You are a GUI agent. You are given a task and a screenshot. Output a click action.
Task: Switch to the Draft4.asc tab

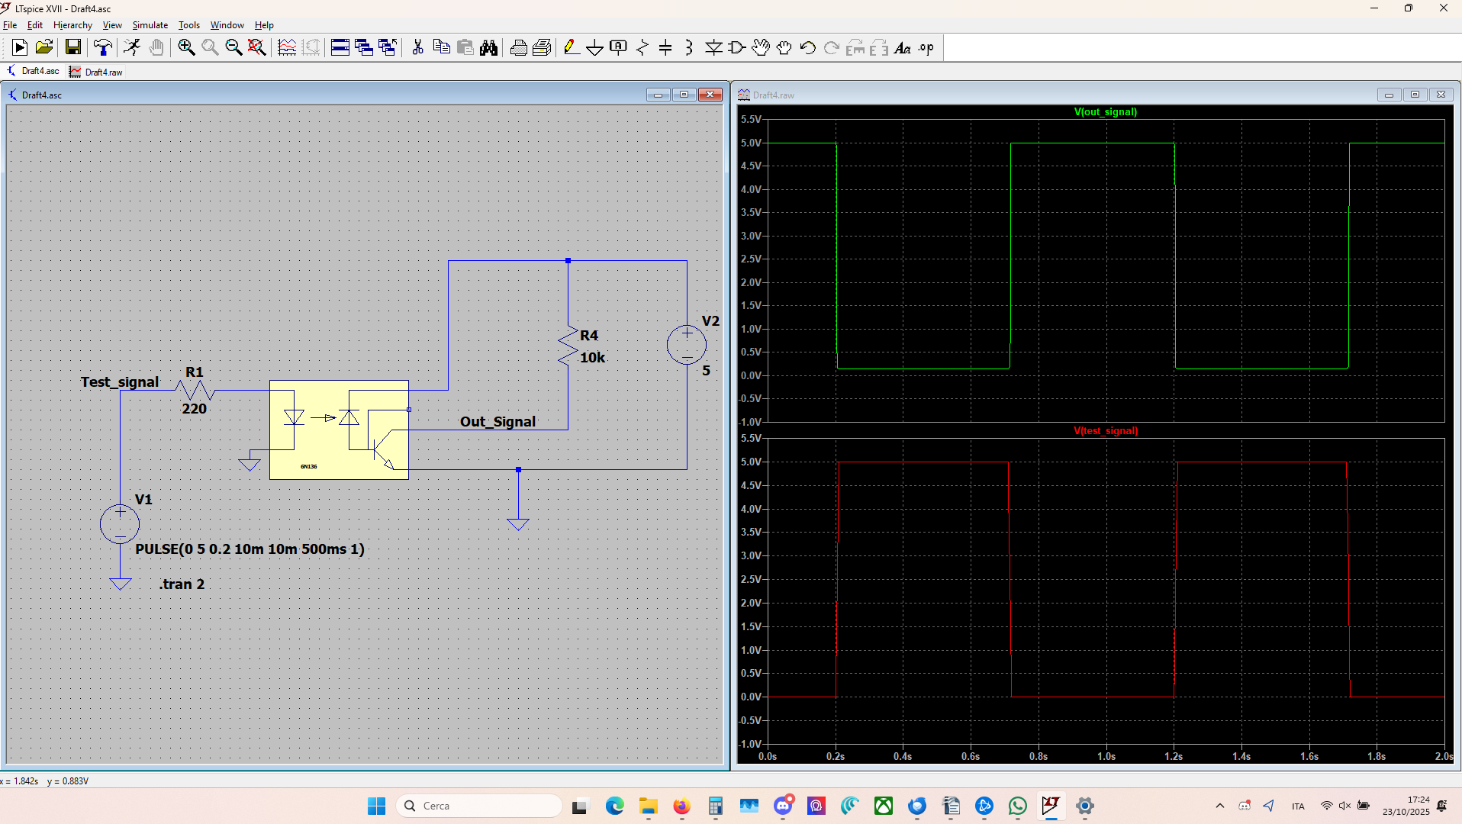point(34,71)
